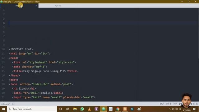Viewport: 199px width, 112px height.
Task: Switch to the Atom editor taskbar icon
Action: pyautogui.click(x=104, y=109)
